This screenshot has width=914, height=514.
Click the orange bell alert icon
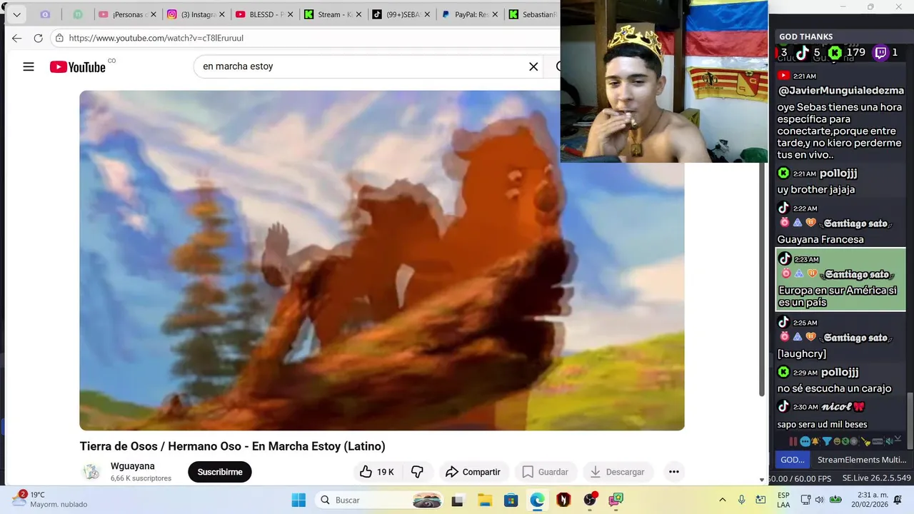[815, 441]
